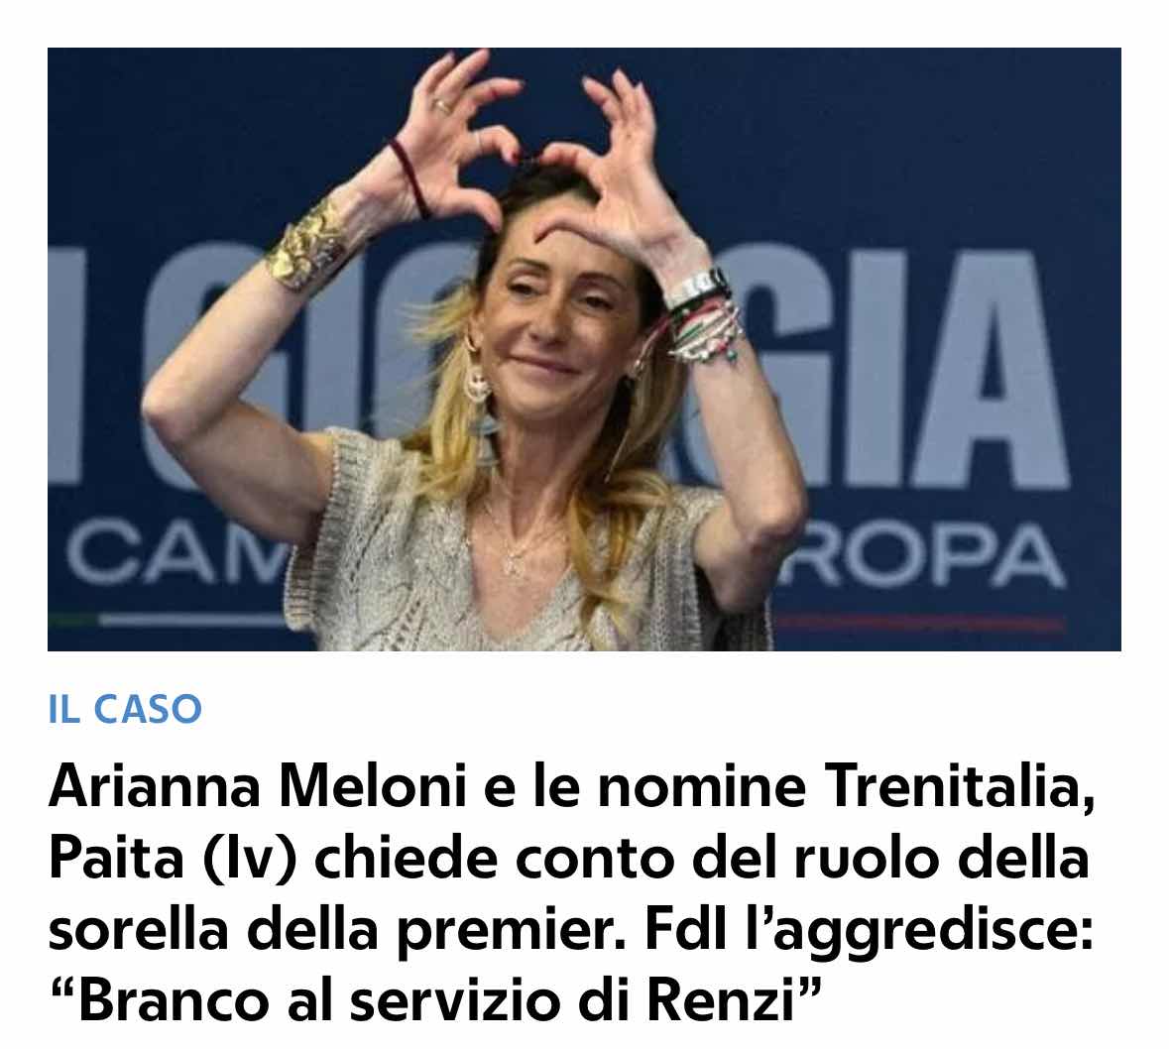This screenshot has width=1169, height=1049.
Task: Select "Paita (Iv)" in the headline text
Action: tap(173, 858)
